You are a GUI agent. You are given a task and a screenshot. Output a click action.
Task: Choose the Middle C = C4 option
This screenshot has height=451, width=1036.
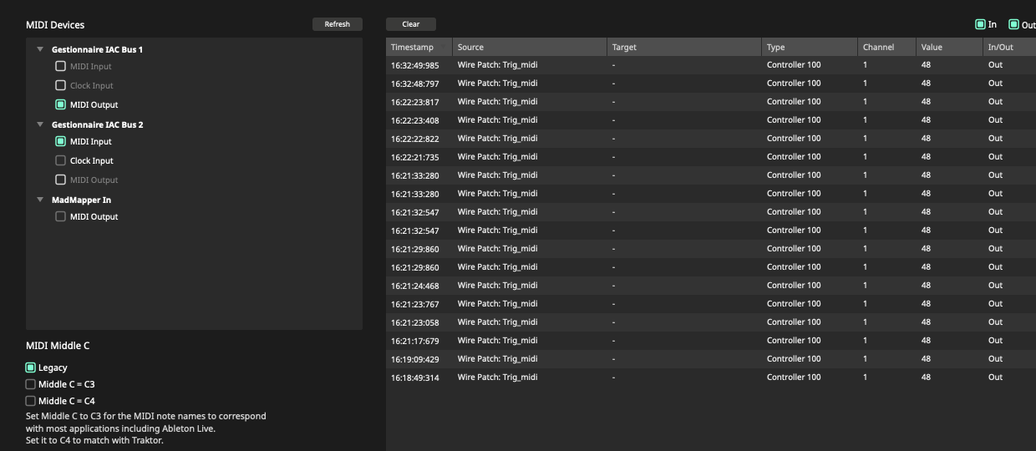pos(31,401)
